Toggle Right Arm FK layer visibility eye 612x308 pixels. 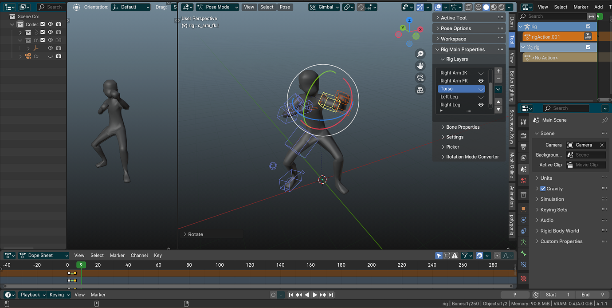point(481,81)
